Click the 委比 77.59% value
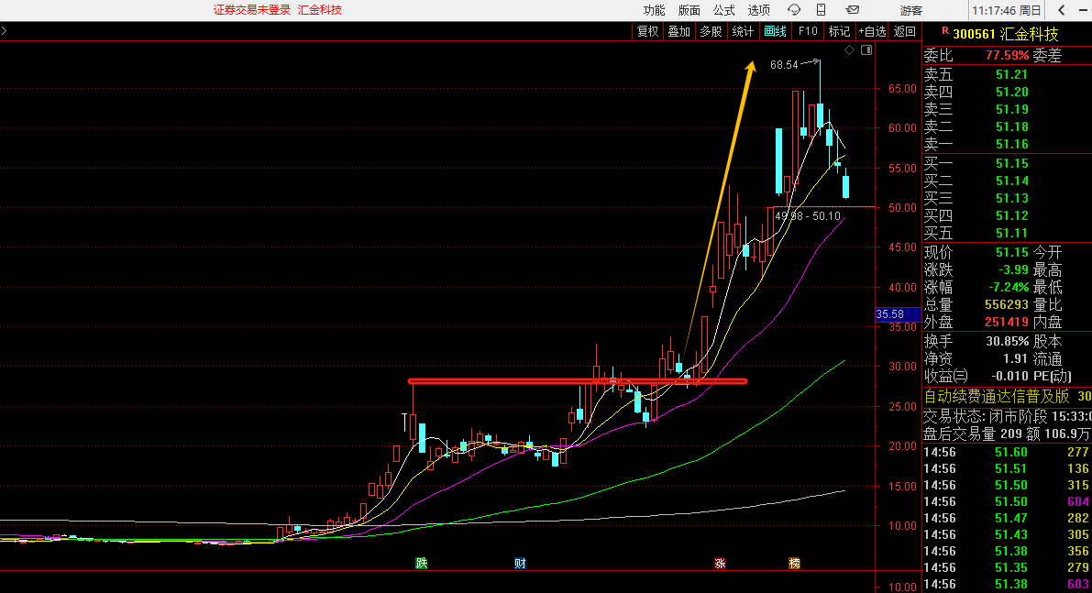The width and height of the screenshot is (1092, 593). (1007, 55)
